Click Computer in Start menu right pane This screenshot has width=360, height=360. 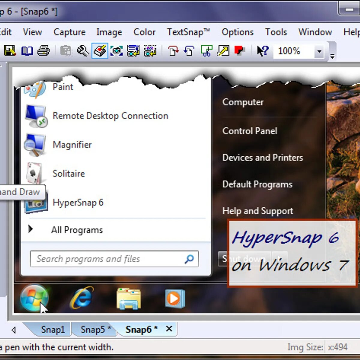(243, 102)
